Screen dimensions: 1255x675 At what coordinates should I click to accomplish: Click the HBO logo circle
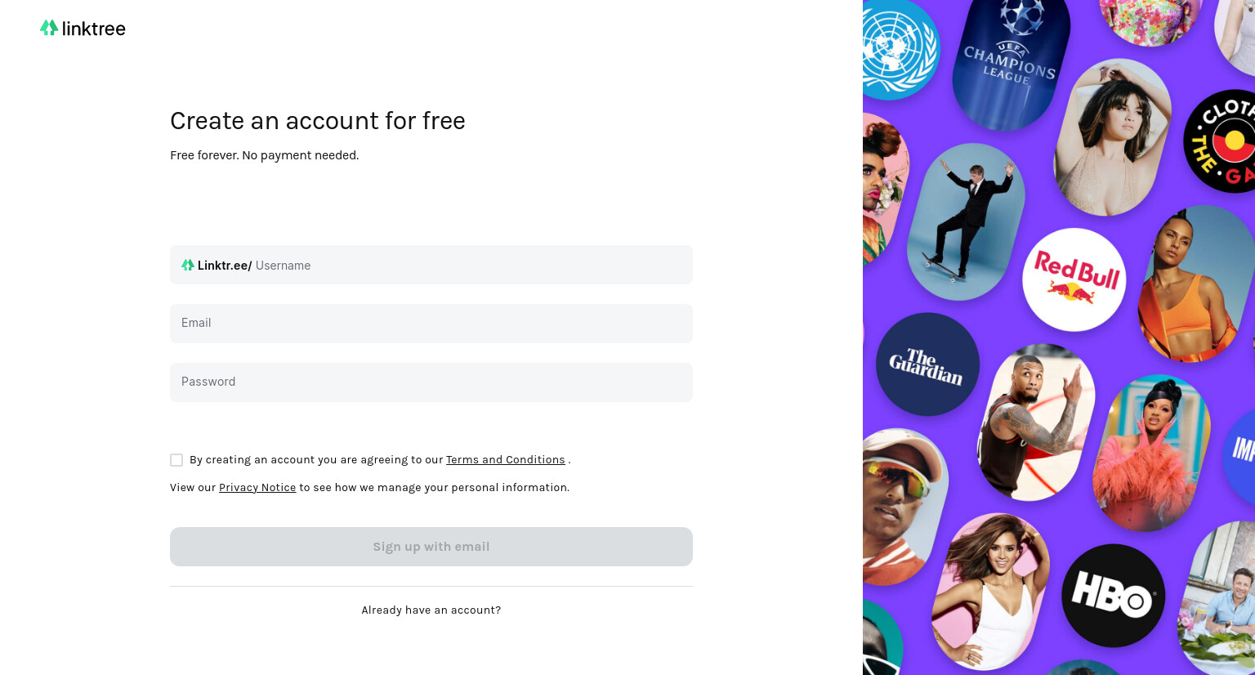pyautogui.click(x=1113, y=596)
